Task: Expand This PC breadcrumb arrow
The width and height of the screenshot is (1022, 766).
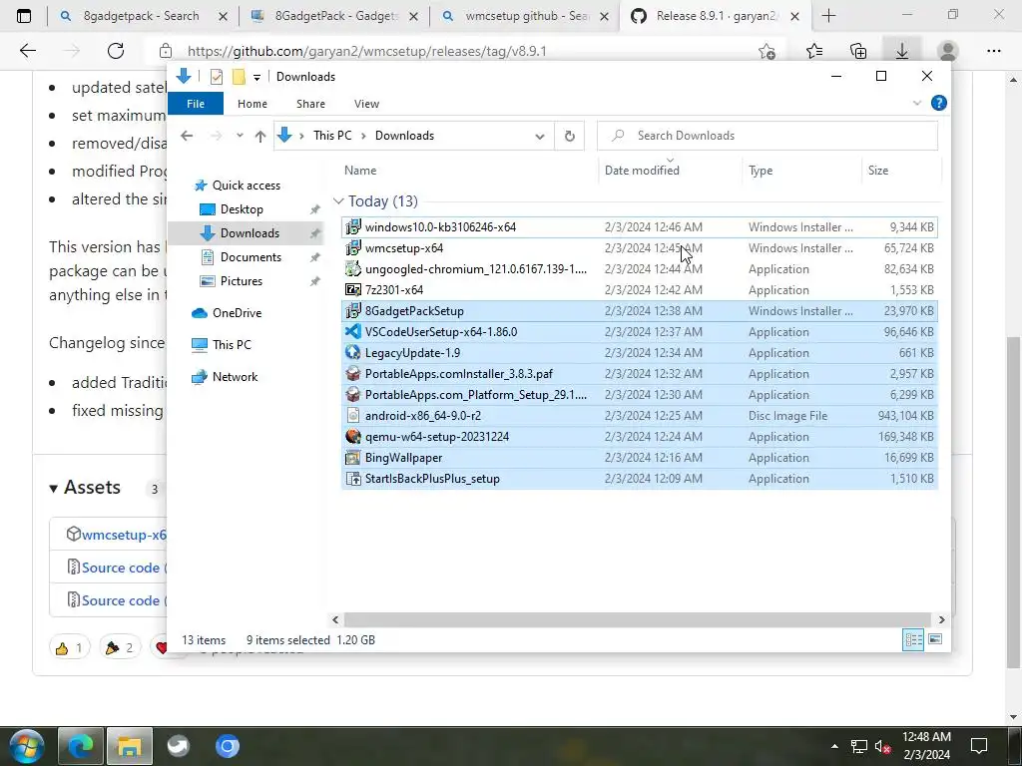Action: coord(363,136)
